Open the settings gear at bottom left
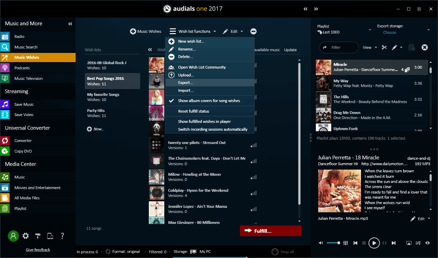 [25, 236]
